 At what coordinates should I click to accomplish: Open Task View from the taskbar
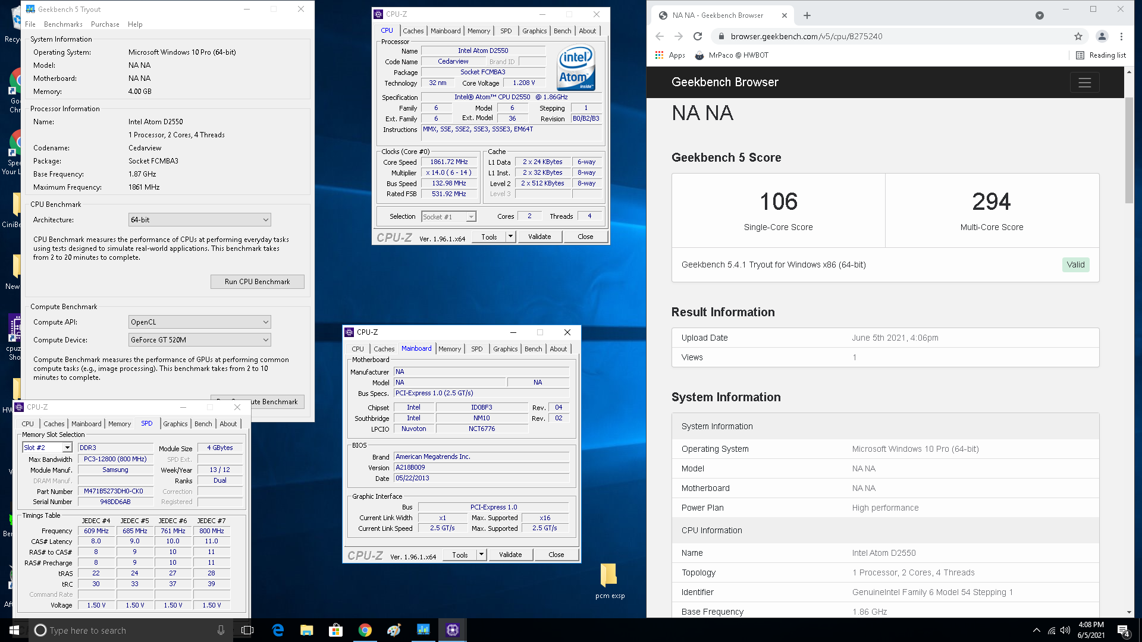247,630
